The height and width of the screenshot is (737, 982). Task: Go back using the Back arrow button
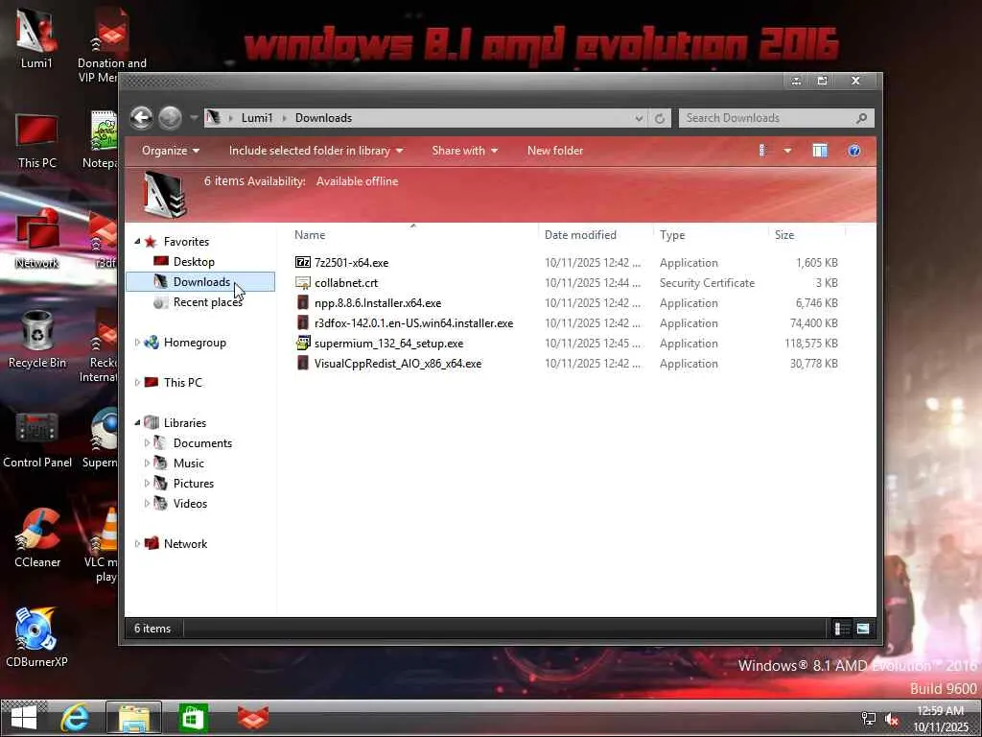pyautogui.click(x=142, y=118)
